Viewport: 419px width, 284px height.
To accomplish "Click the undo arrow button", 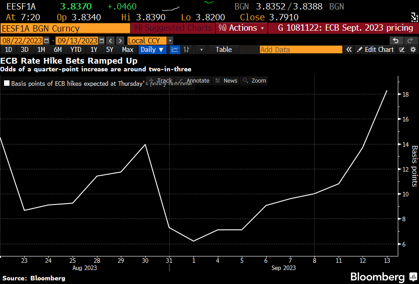I will [x=396, y=41].
